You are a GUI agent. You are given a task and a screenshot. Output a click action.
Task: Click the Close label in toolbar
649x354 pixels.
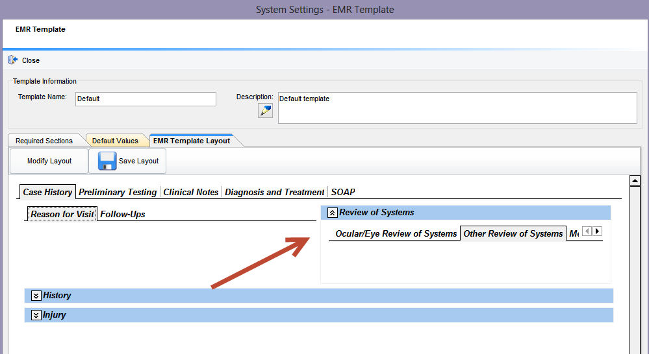[x=31, y=60]
